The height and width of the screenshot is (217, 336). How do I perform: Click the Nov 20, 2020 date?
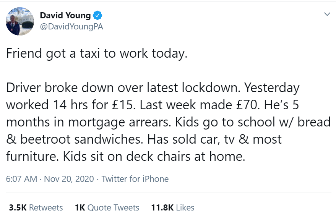pos(68,179)
